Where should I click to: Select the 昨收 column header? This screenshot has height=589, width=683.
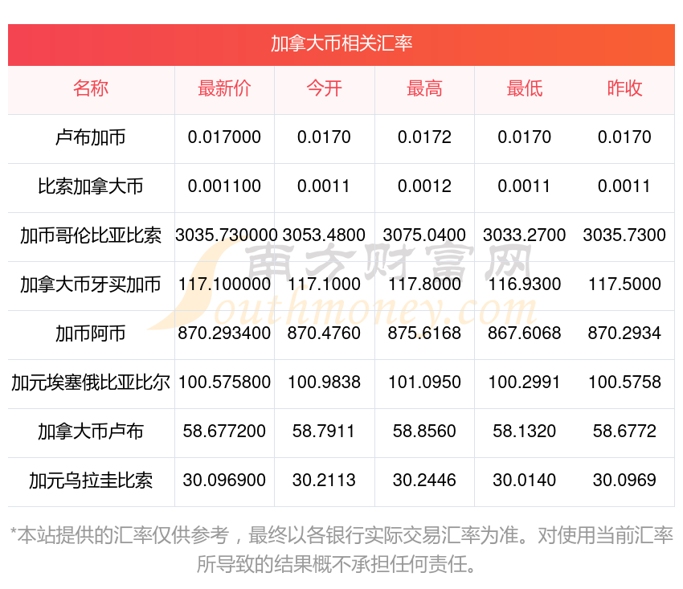[x=624, y=88]
